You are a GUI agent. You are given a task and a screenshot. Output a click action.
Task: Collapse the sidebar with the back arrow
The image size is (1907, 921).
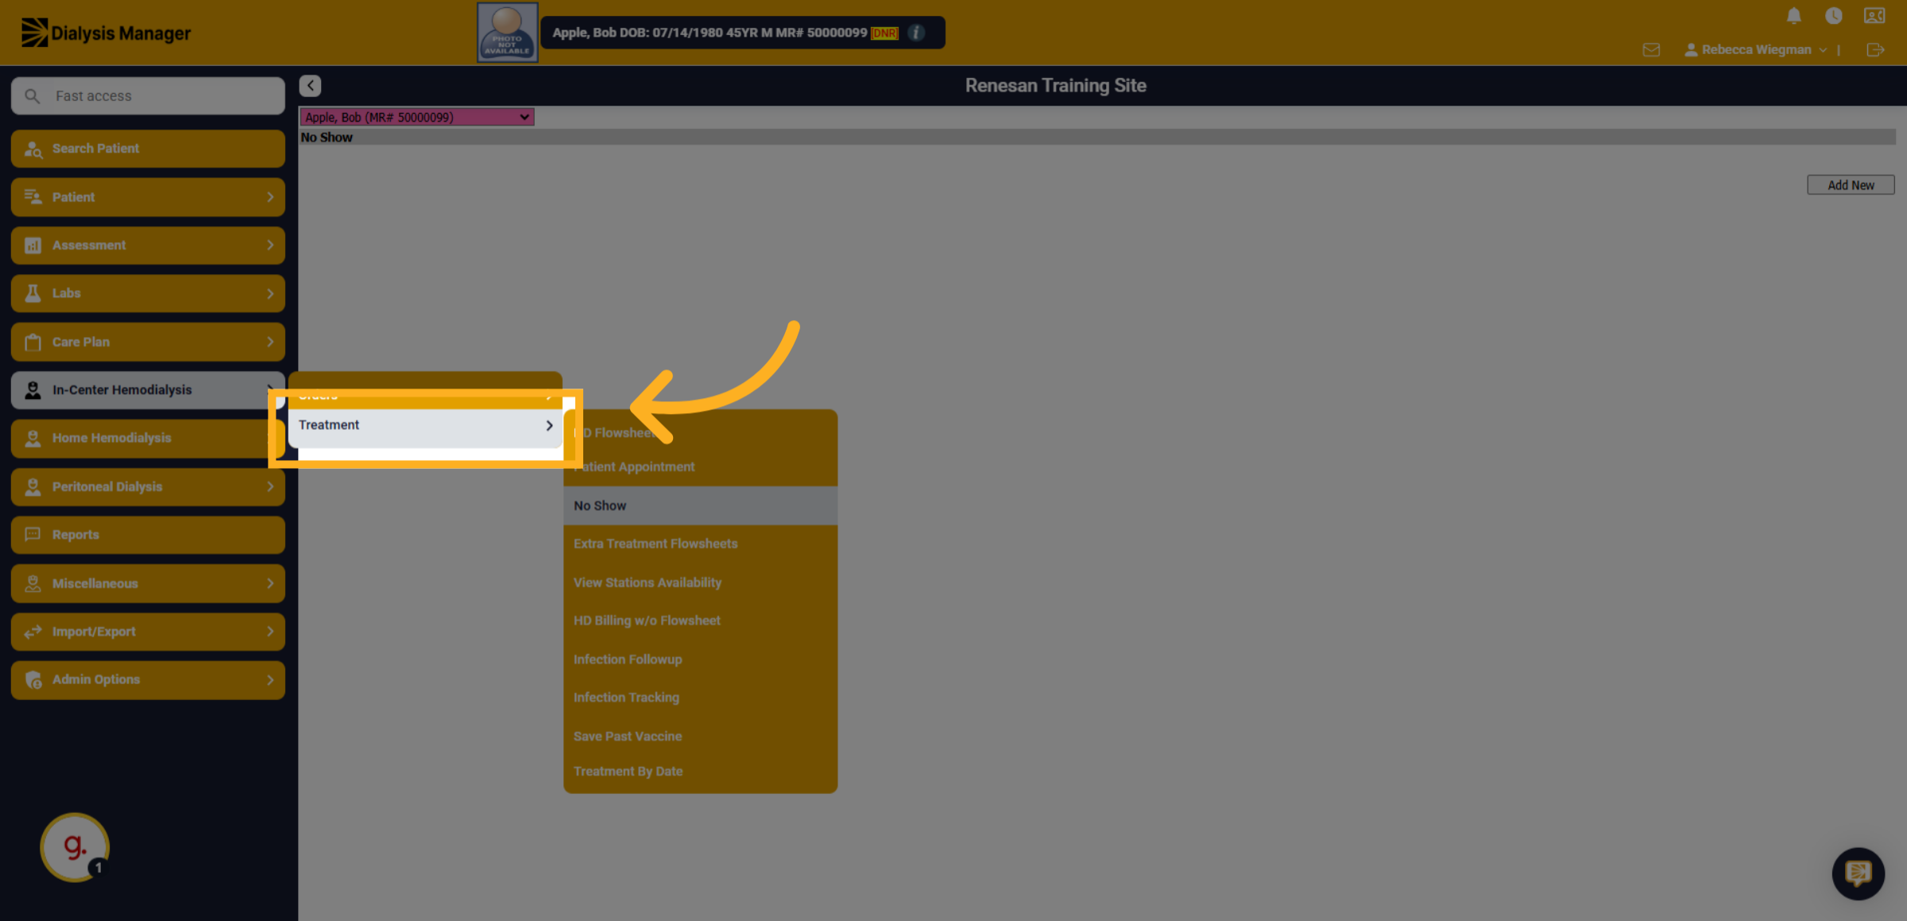click(310, 85)
